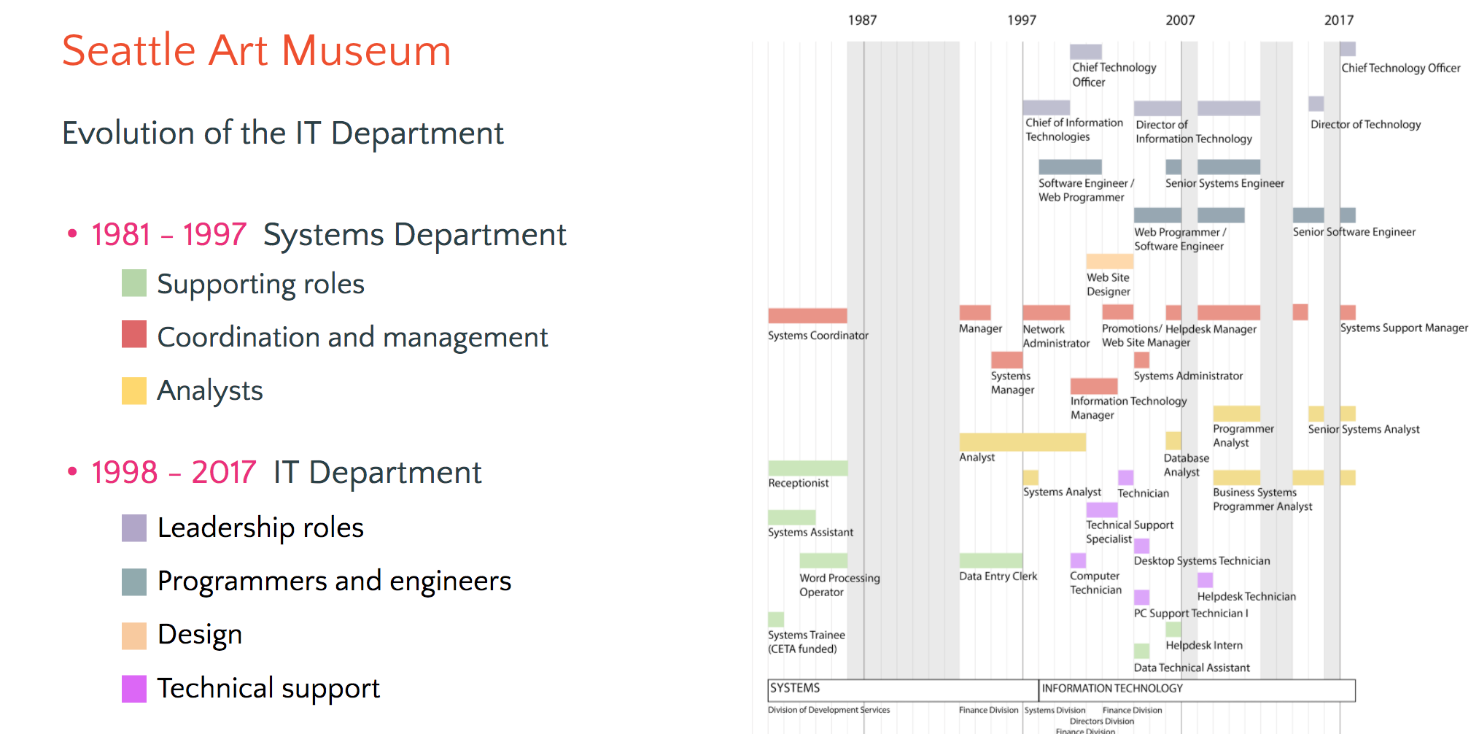Click the 'Desktop Systems Technician' label
This screenshot has width=1479, height=734.
(x=1202, y=561)
